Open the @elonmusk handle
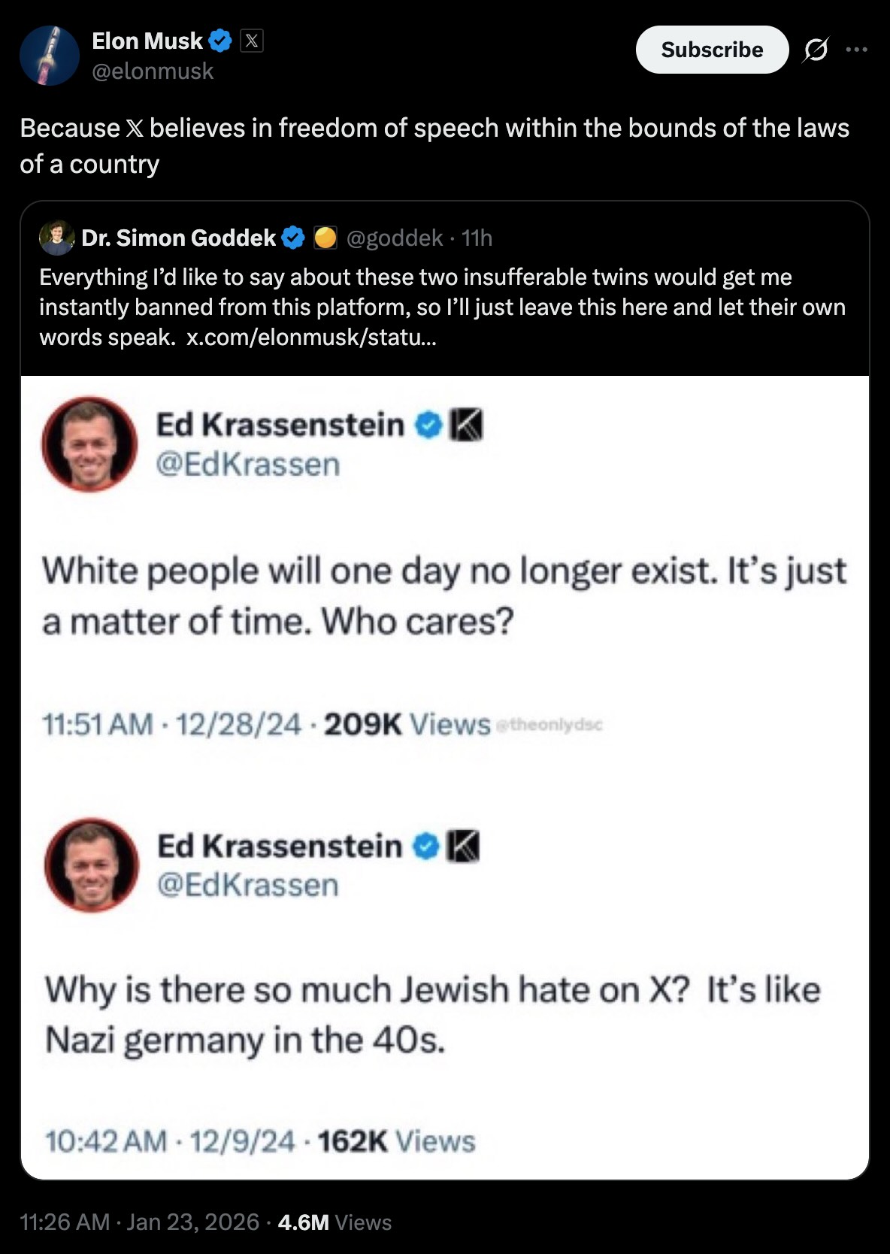Screen dimensions: 890x1254 click(x=153, y=71)
